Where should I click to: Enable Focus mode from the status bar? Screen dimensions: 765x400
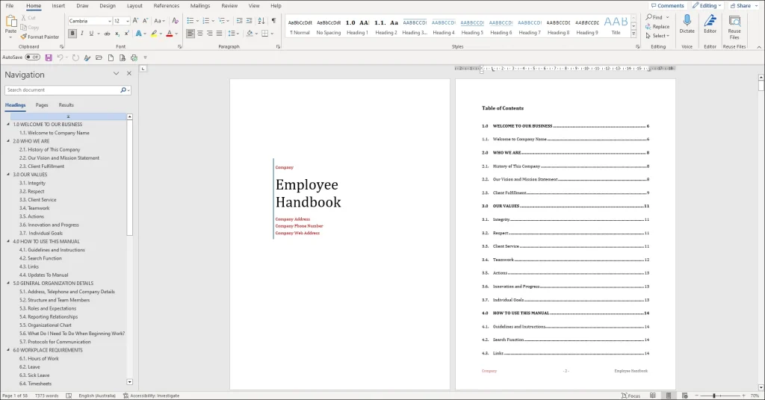[631, 396]
